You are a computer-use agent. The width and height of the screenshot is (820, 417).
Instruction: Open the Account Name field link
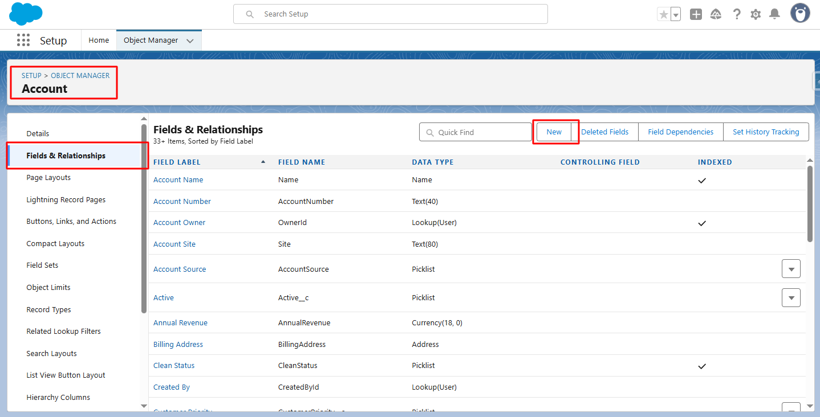click(178, 180)
